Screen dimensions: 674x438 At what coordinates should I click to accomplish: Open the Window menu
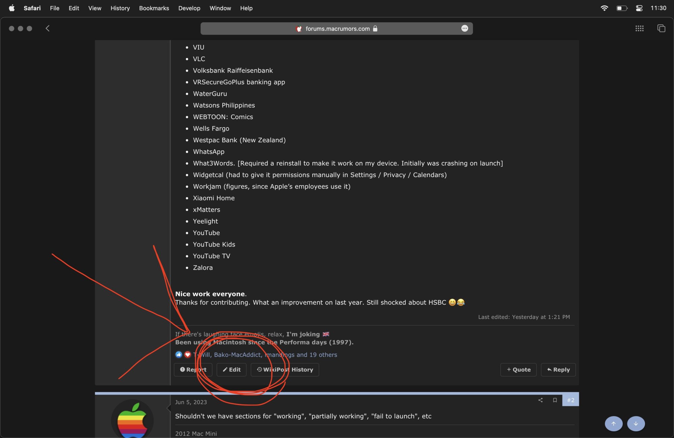tap(220, 8)
